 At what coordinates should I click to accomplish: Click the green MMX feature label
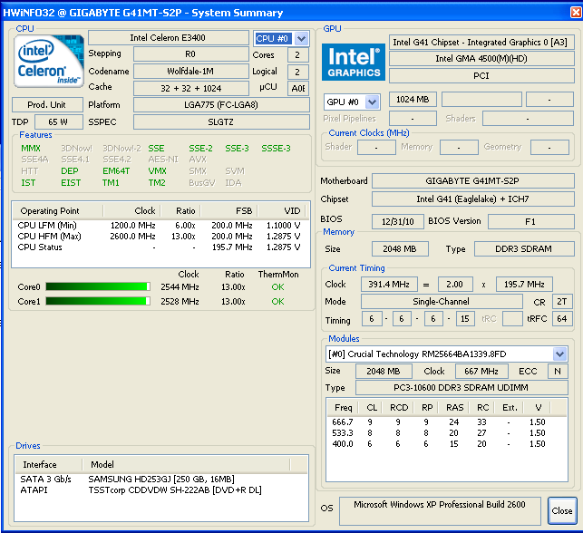pos(31,149)
